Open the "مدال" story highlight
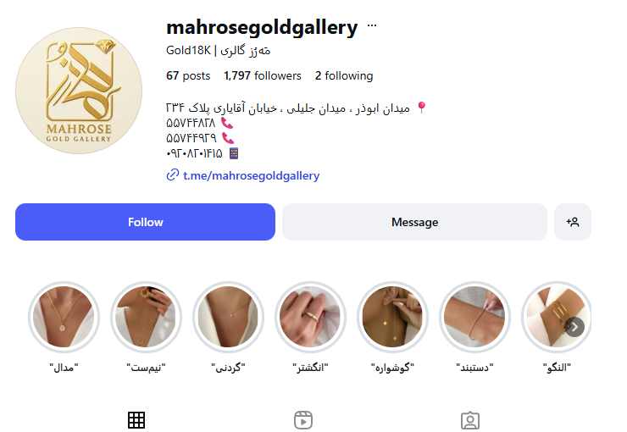Viewport: 627px width, 432px height. pyautogui.click(x=64, y=317)
